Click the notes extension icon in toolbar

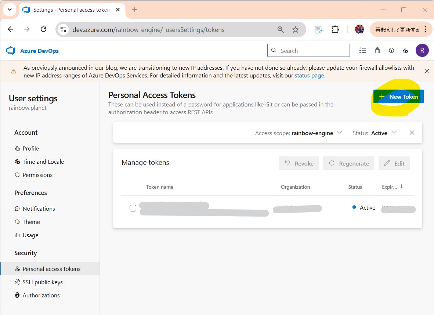(318, 29)
